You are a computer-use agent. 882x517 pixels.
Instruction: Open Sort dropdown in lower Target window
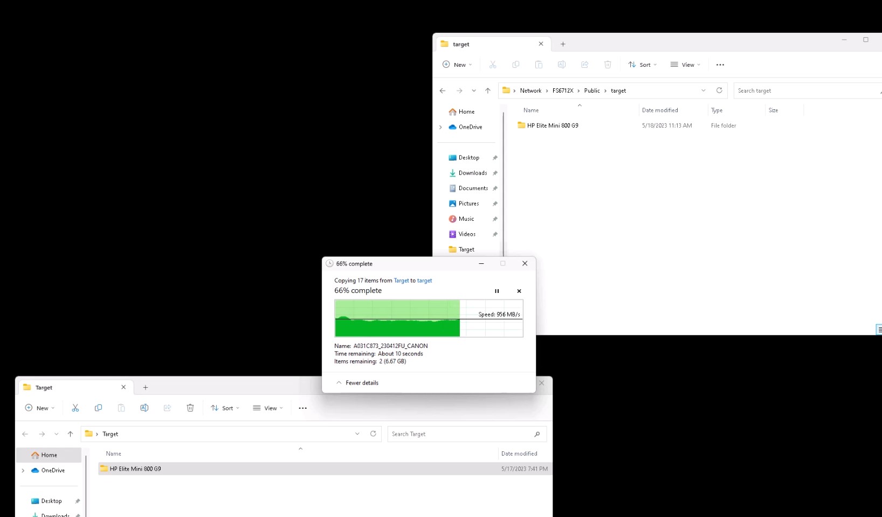tap(225, 408)
